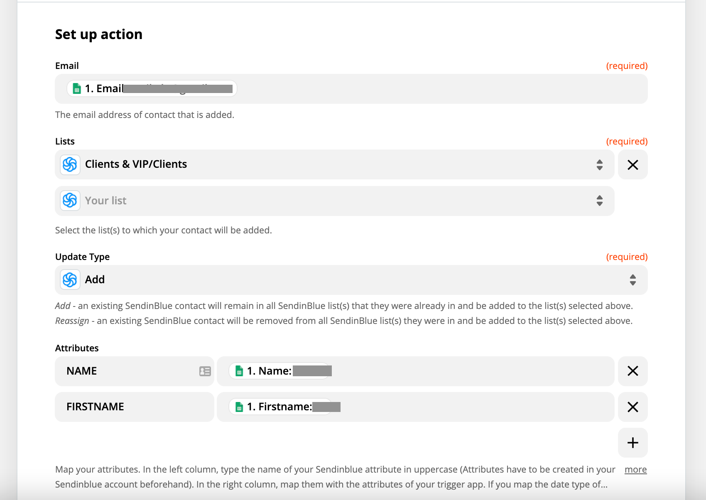The height and width of the screenshot is (500, 706).
Task: Add a new attribute row with plus
Action: (x=632, y=443)
